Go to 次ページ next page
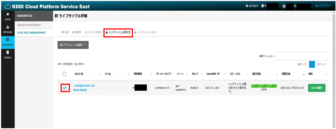Image resolution: width=336 pixels, height=129 pixels. [x=322, y=64]
